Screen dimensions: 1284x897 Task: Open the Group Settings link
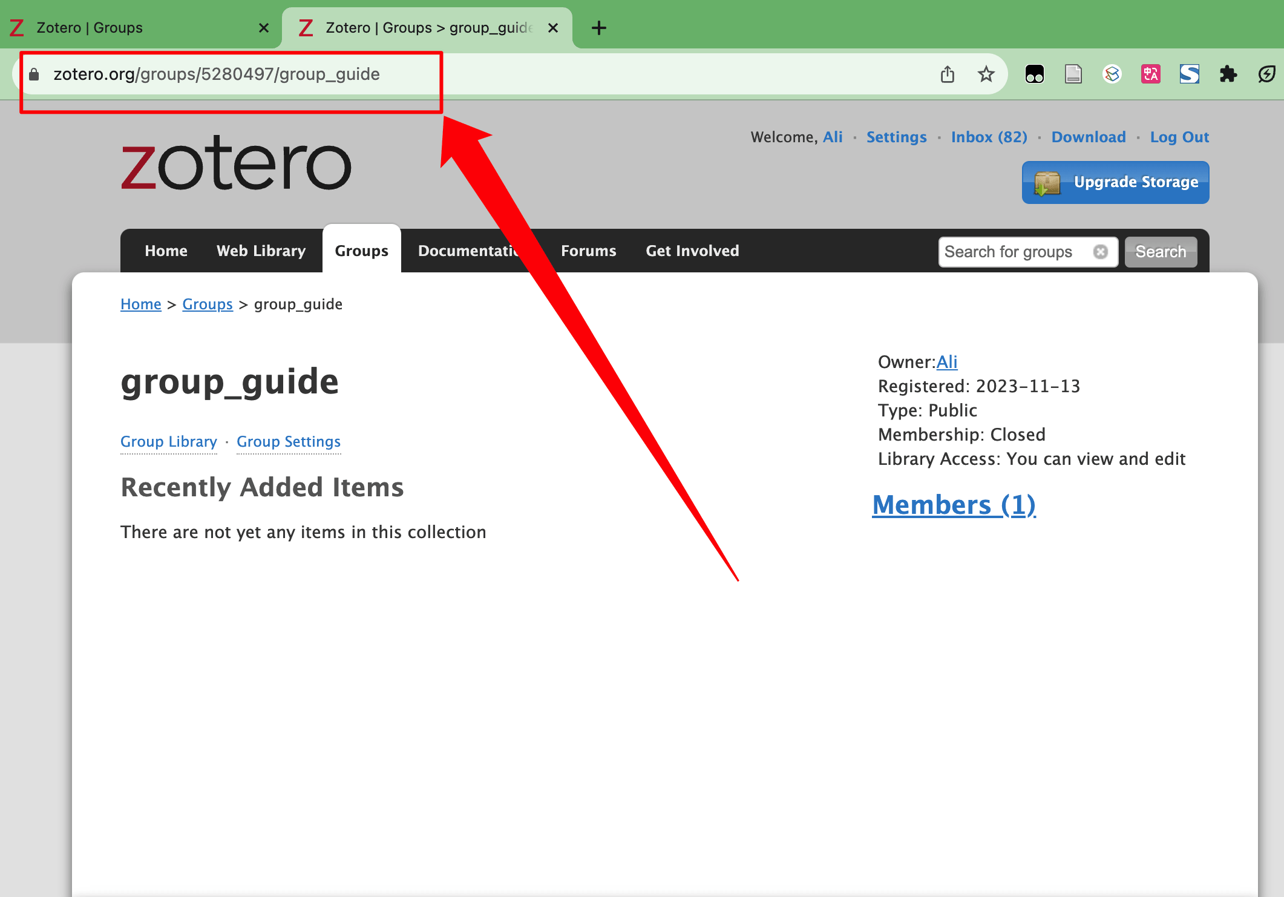[289, 442]
